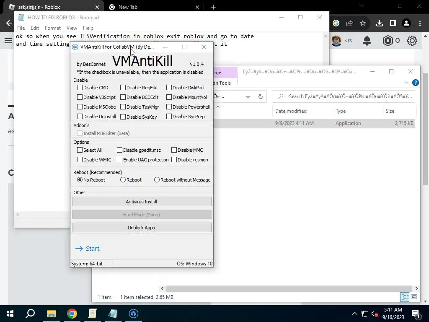The width and height of the screenshot is (429, 322).
Task: Open Chrome three-dot menu
Action: [x=420, y=23]
